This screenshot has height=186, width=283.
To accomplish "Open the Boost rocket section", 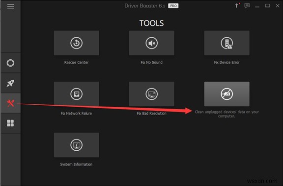I will click(x=10, y=83).
